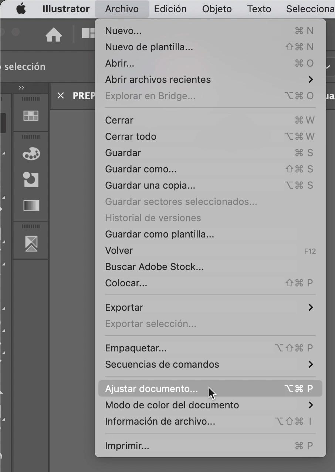Select Volver menu entry
The image size is (335, 472).
(210, 250)
